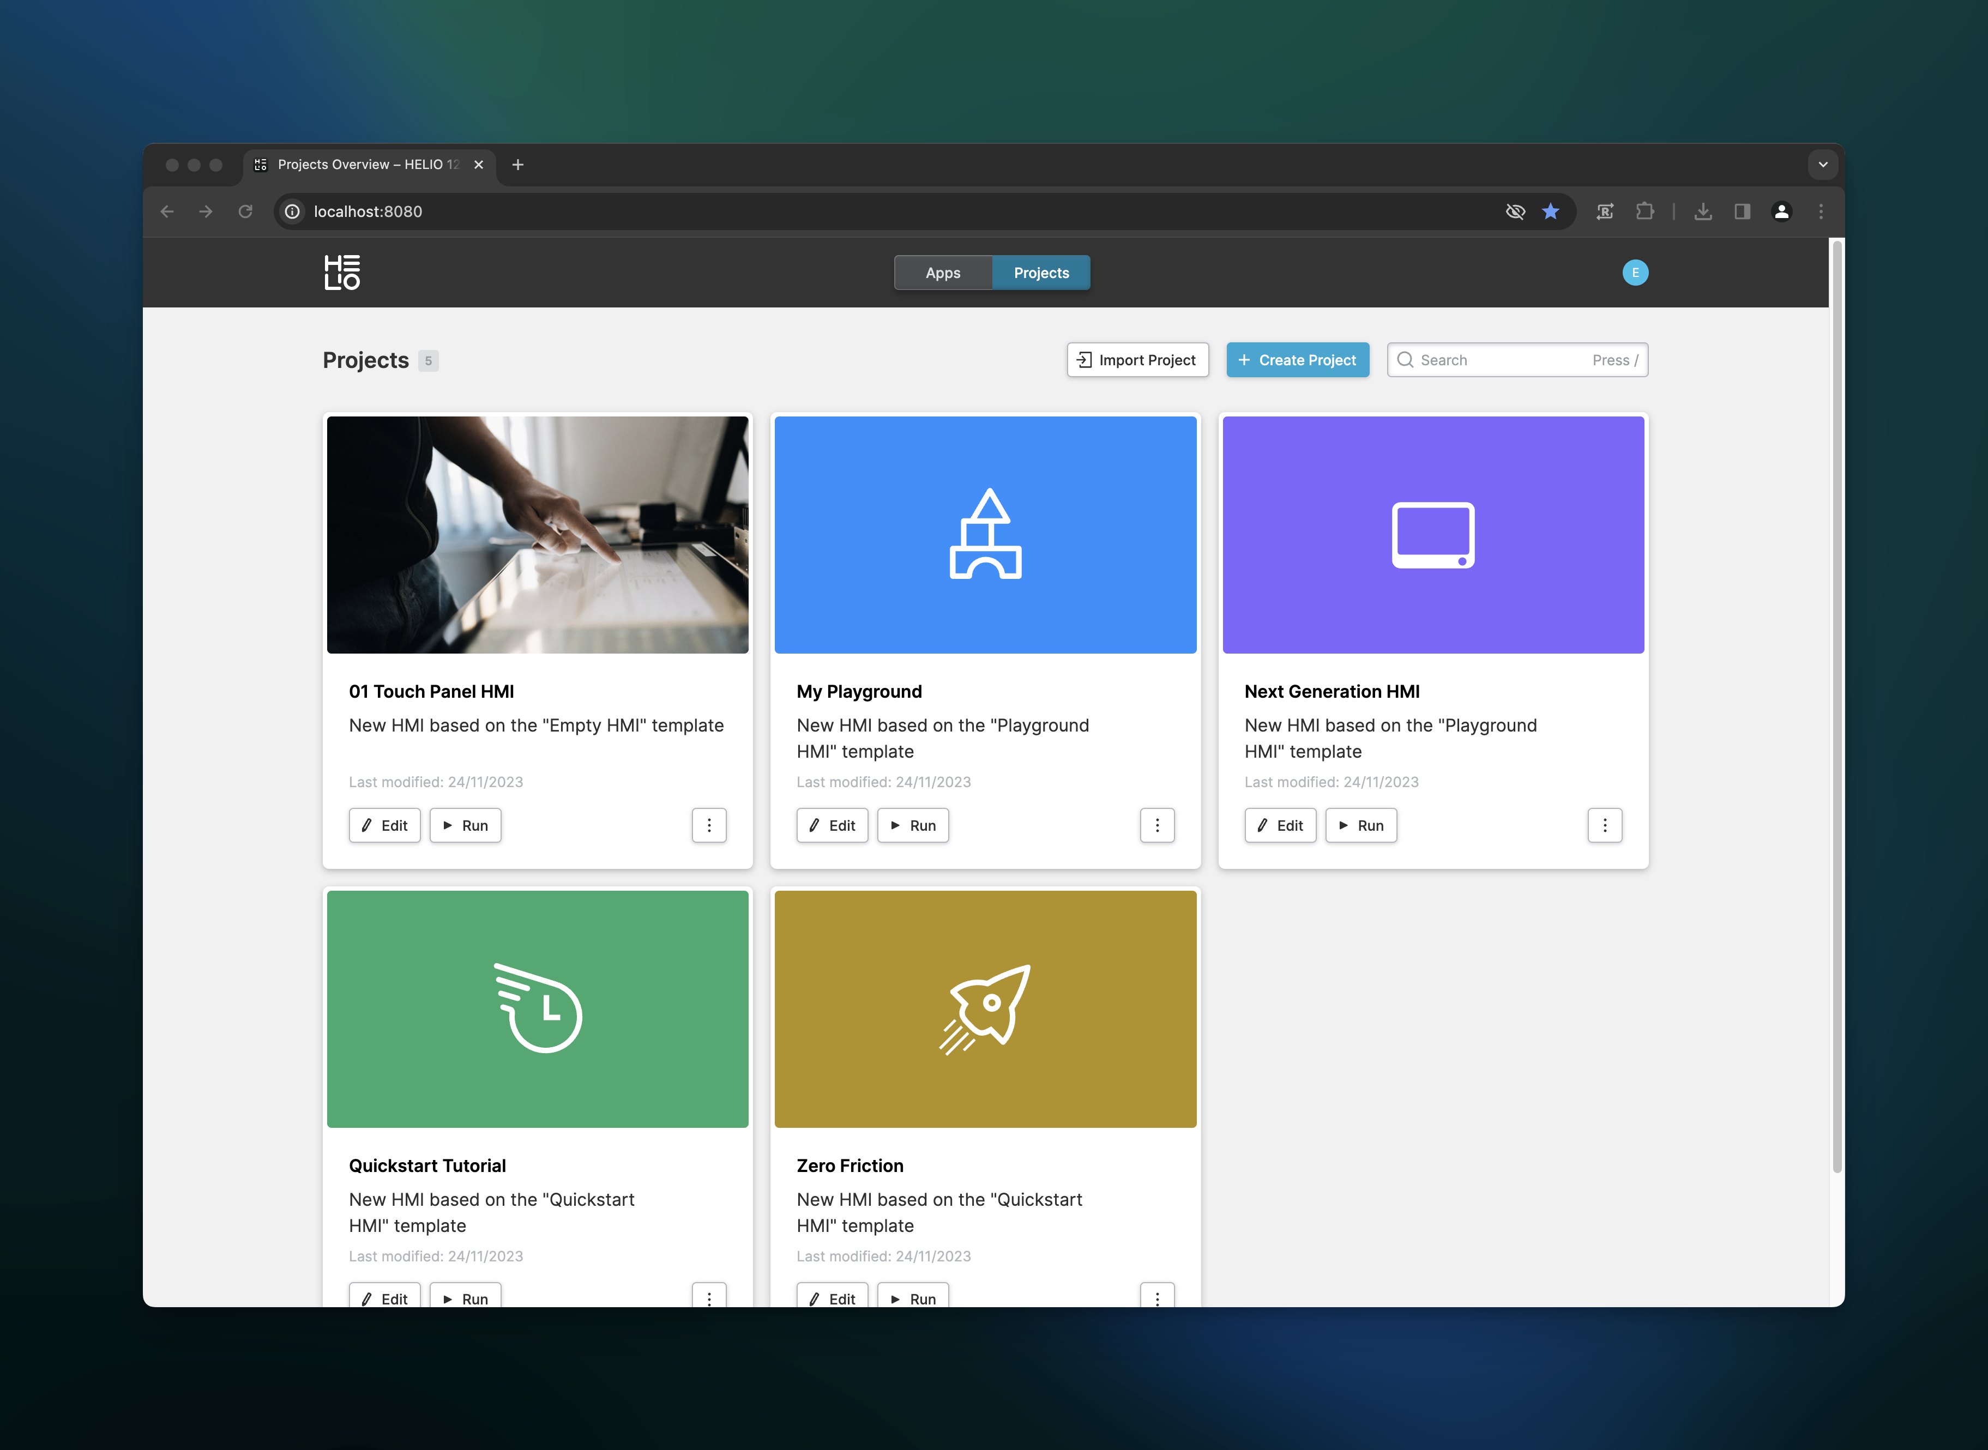
Task: Open more options for Next Generation HMI
Action: coord(1605,825)
